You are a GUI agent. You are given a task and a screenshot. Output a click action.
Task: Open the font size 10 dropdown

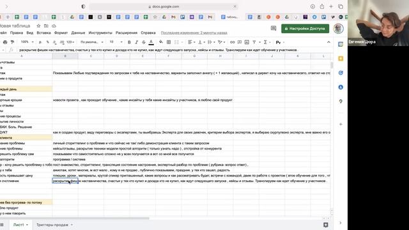116,42
